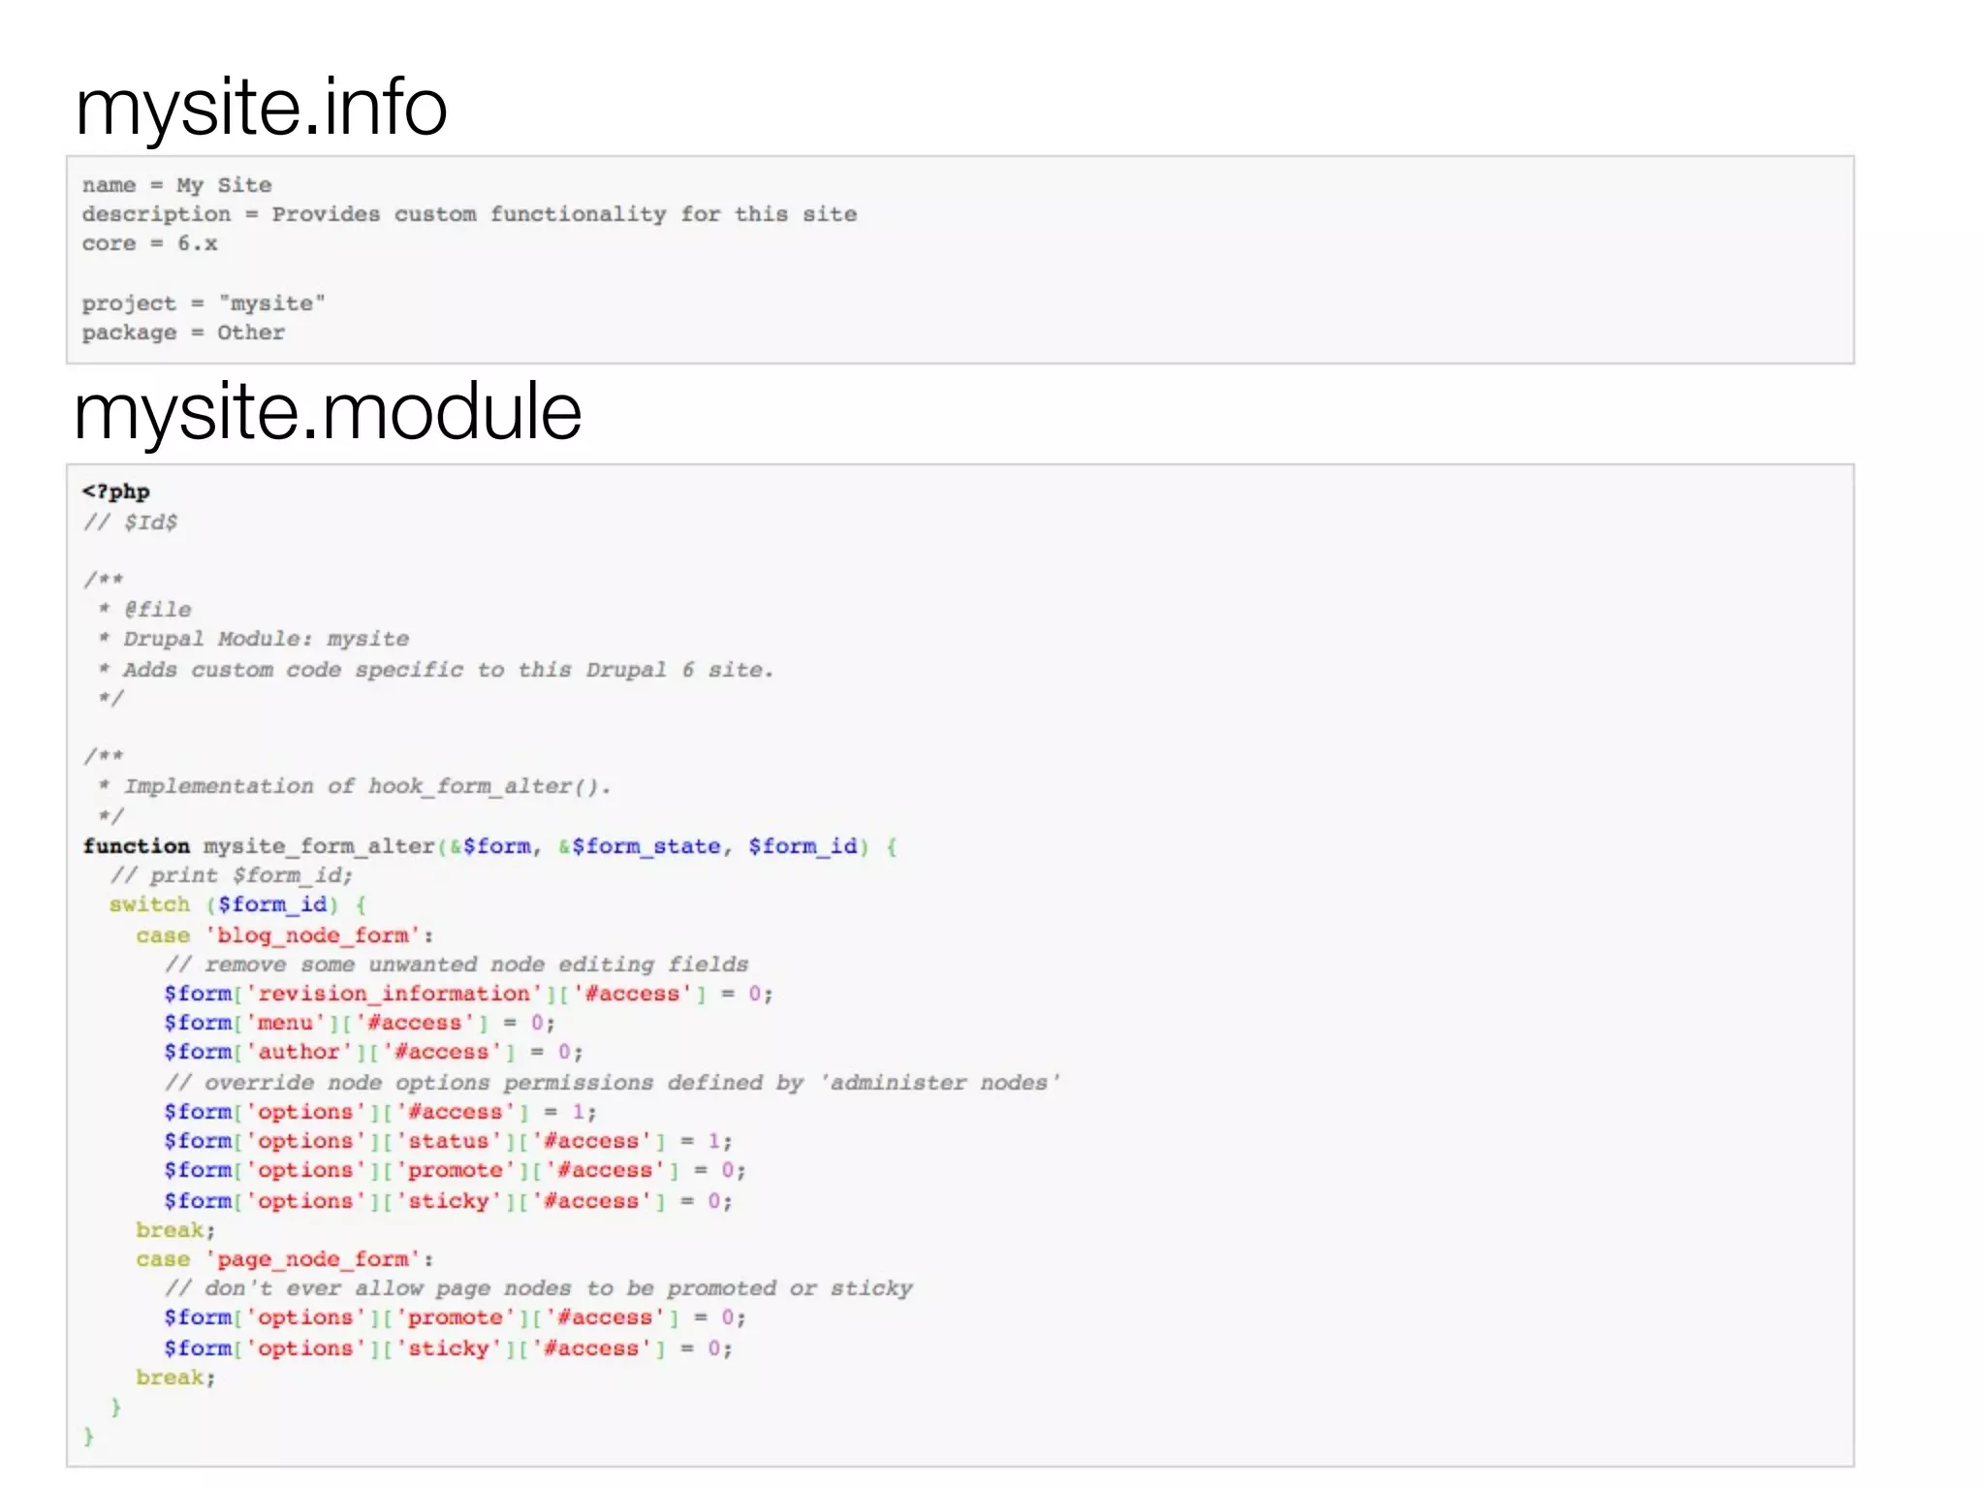Click the '<?php' opening tag
1985x1489 pixels.
pyautogui.click(x=115, y=491)
